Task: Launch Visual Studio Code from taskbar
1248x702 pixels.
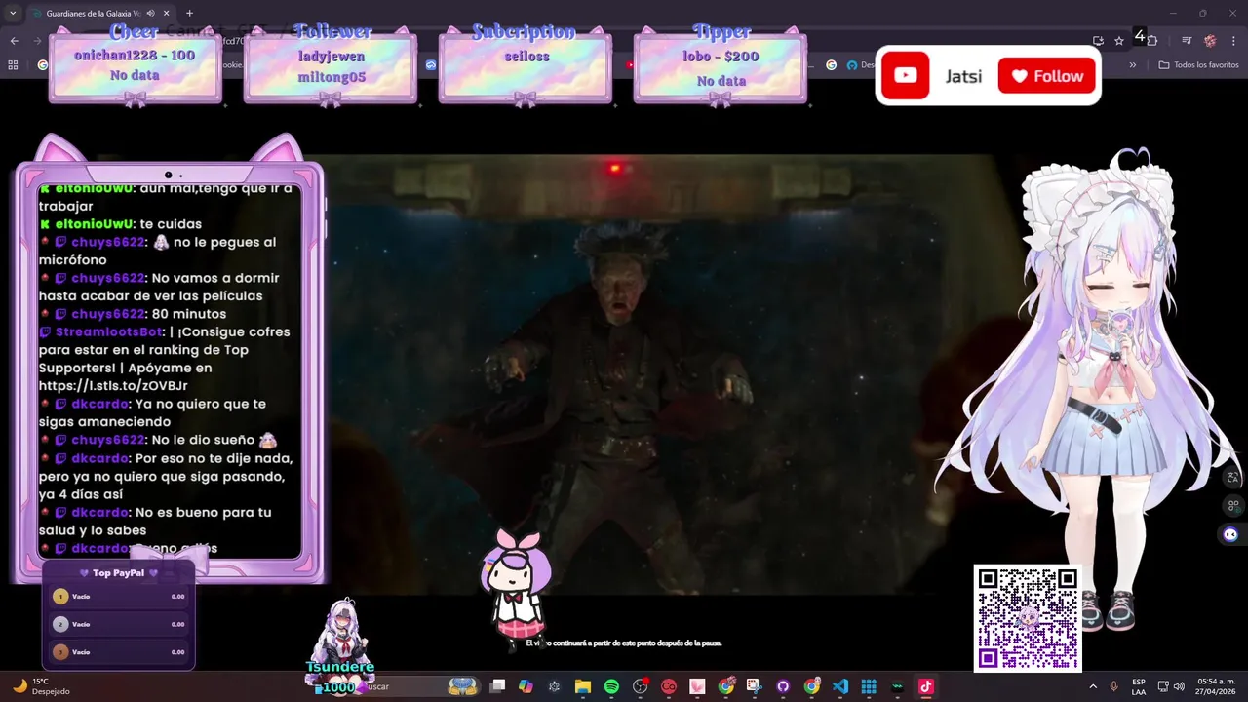Action: (840, 686)
